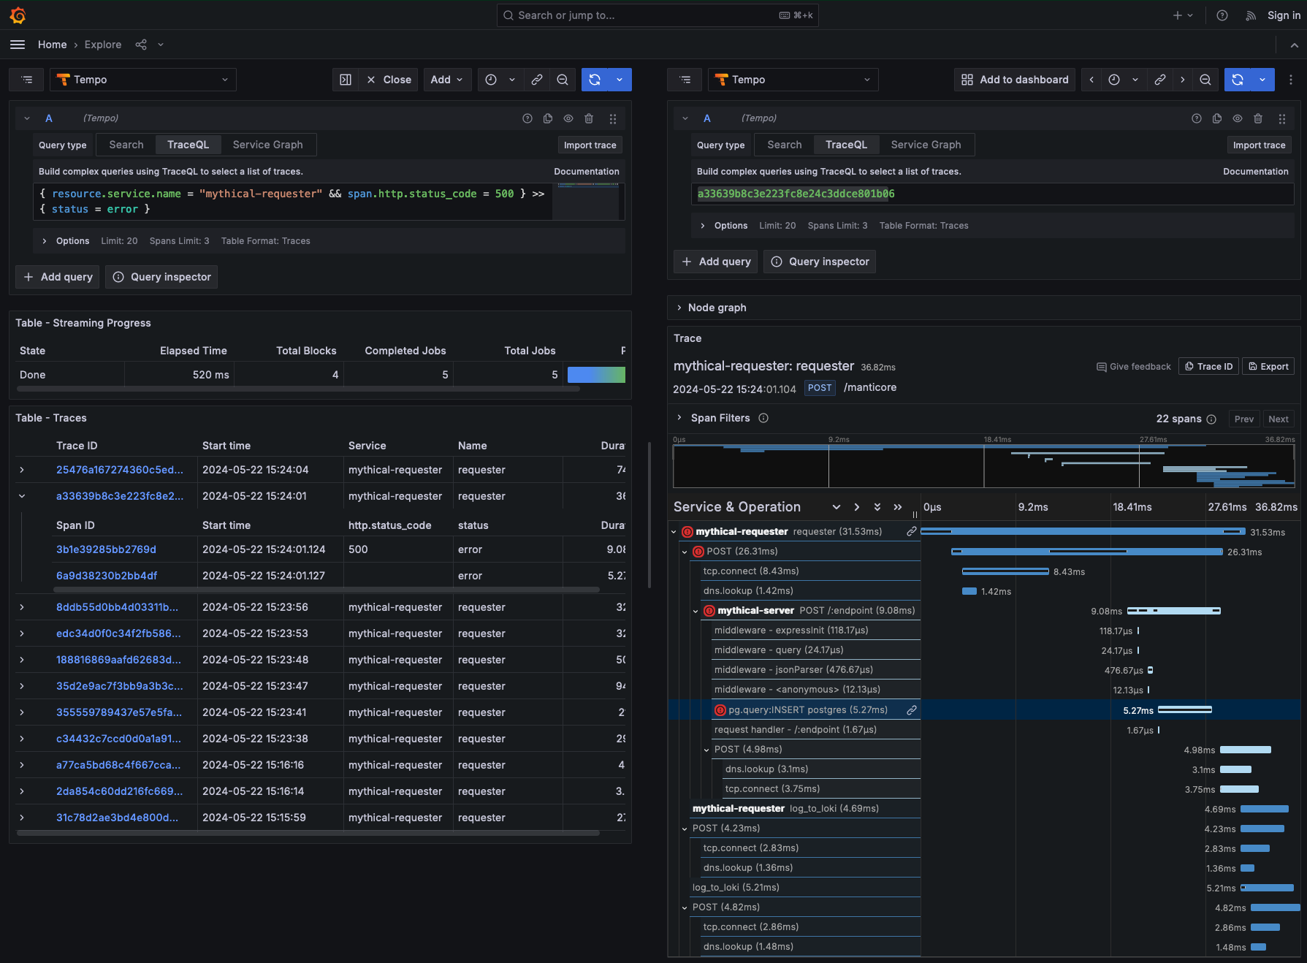The image size is (1307, 963).
Task: Switch to the Service Graph tab
Action: pos(267,145)
